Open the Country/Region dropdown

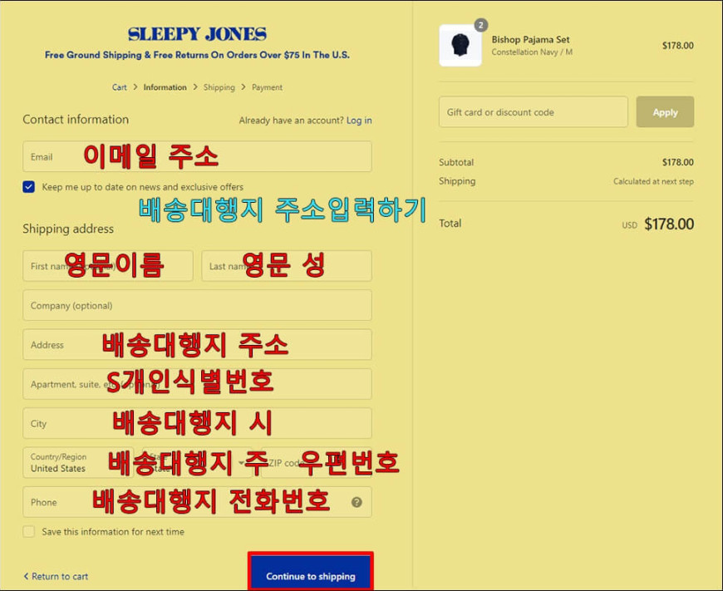(78, 463)
